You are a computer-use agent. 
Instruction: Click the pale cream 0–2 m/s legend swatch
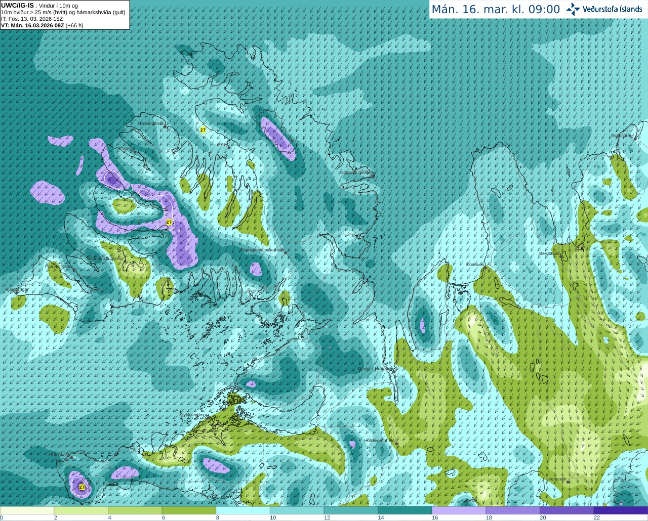point(27,510)
